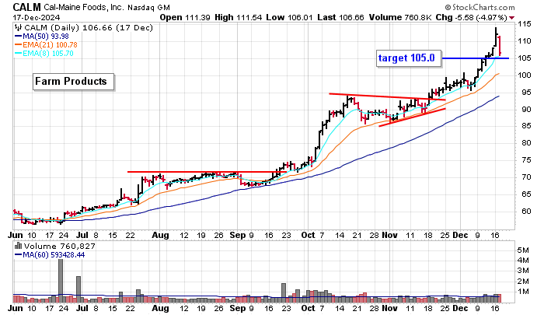Click the target 105.0 annotation box
This screenshot has width=544, height=315.
409,58
